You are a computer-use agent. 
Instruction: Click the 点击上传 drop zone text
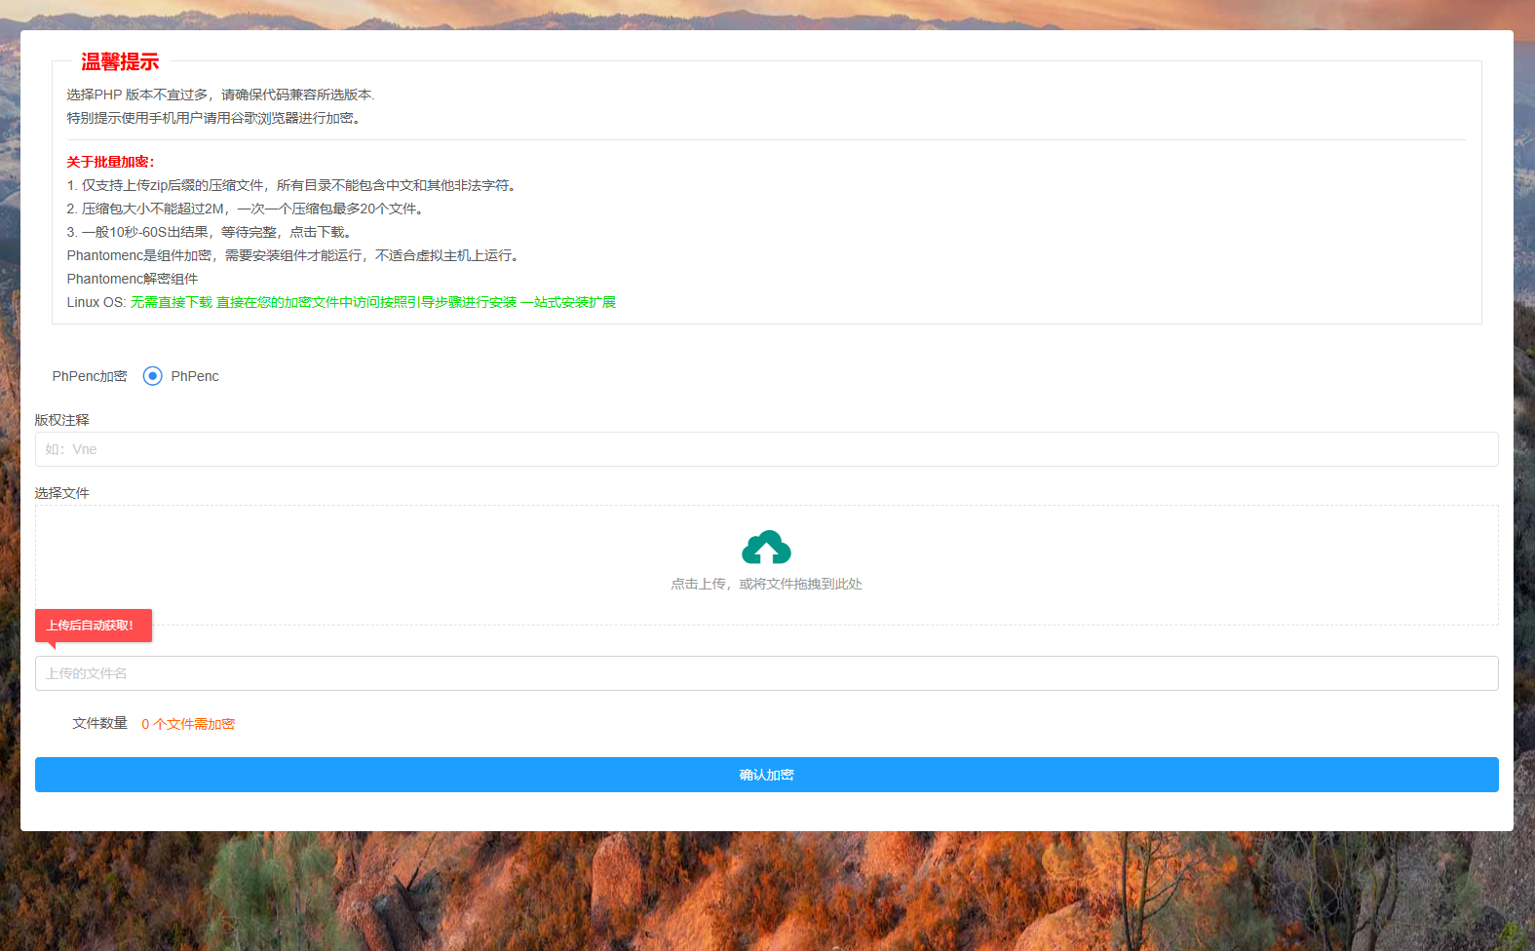click(766, 584)
